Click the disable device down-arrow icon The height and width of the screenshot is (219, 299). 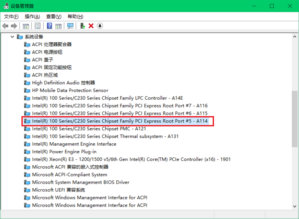pos(100,26)
